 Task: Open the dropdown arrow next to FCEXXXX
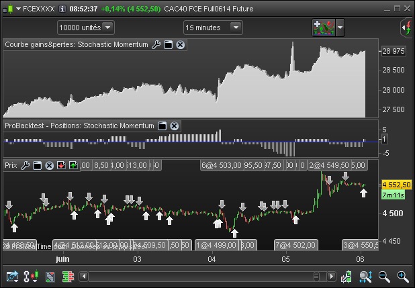tap(18, 9)
